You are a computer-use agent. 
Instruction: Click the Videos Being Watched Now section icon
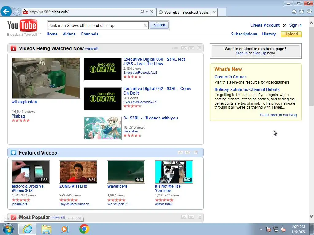pyautogui.click(x=13, y=48)
